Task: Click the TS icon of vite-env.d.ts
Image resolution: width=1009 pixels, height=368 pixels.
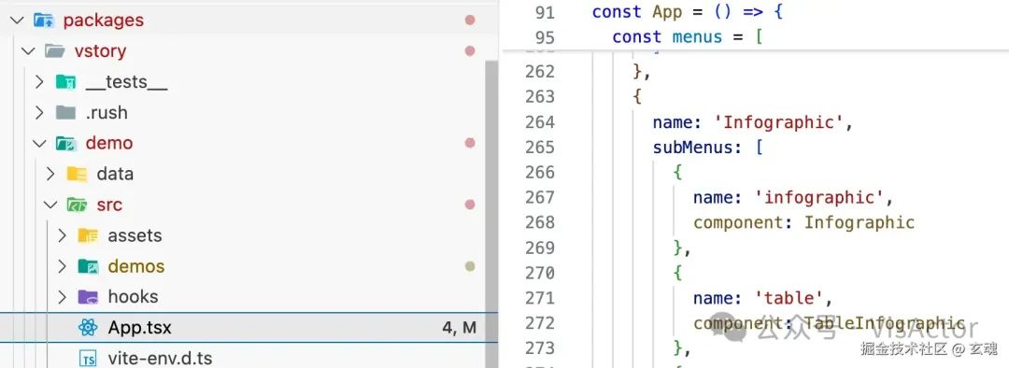Action: (88, 359)
